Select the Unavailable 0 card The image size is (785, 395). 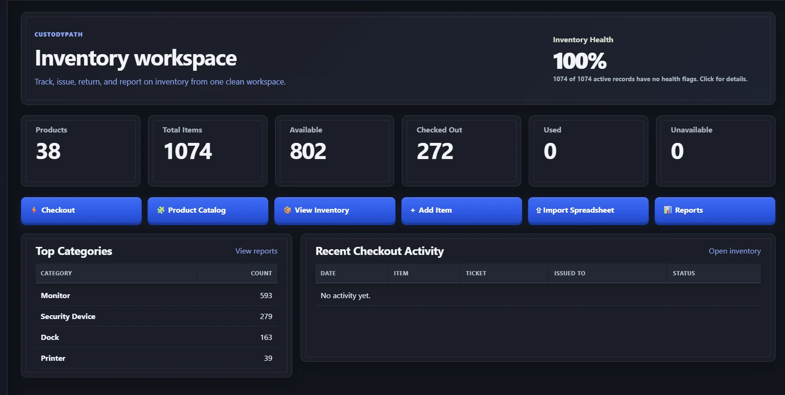[x=716, y=151]
